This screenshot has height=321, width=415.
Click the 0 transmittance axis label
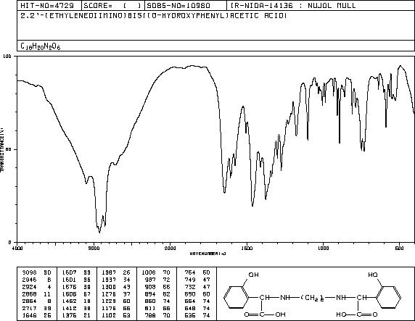pyautogui.click(x=10, y=242)
